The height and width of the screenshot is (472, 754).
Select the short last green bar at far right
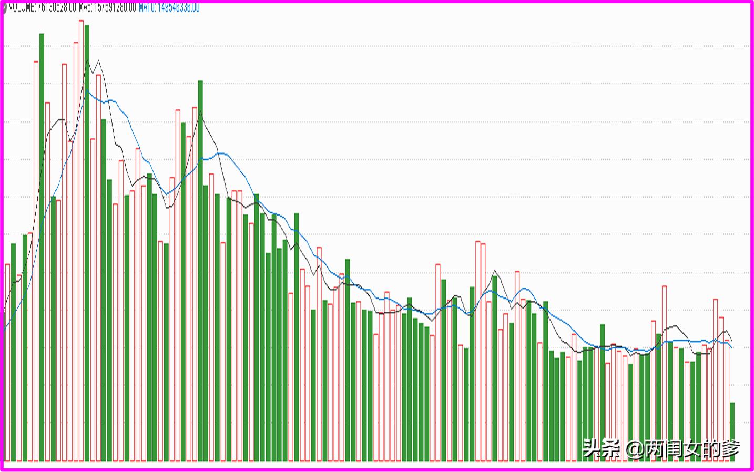732,432
